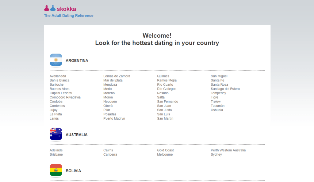The height and width of the screenshot is (182, 314).
Task: Select San Juan
Action: [164, 106]
